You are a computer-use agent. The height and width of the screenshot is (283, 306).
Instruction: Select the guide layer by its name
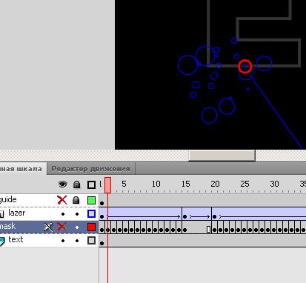[x=8, y=199]
